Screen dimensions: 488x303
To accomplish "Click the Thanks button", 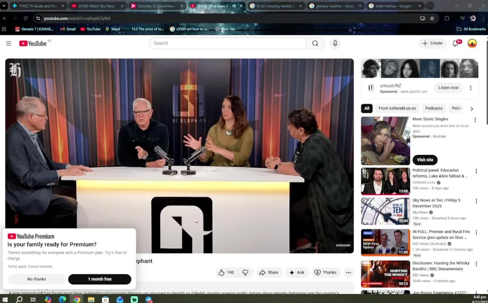I will click(x=326, y=273).
